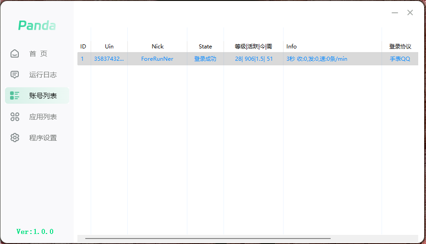Screen dimensions: 426x244
Task: Click the State column header
Action: (x=205, y=46)
